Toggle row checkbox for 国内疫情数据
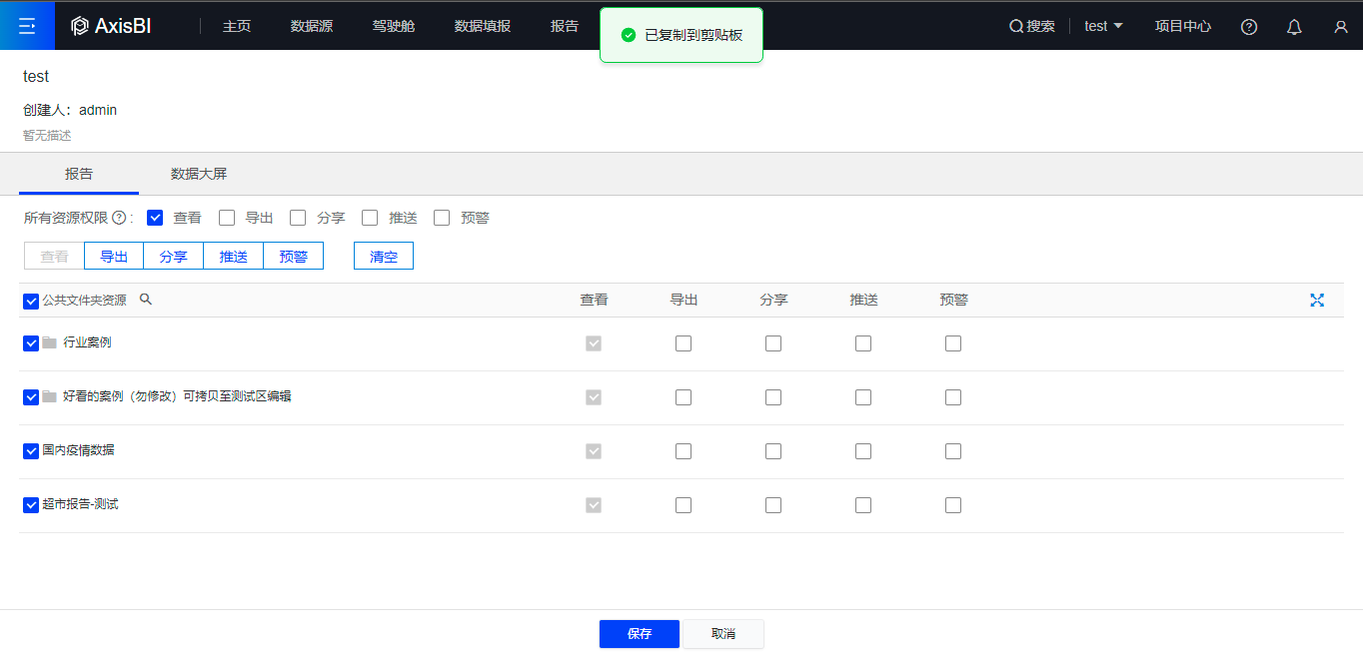1363x658 pixels. 31,451
